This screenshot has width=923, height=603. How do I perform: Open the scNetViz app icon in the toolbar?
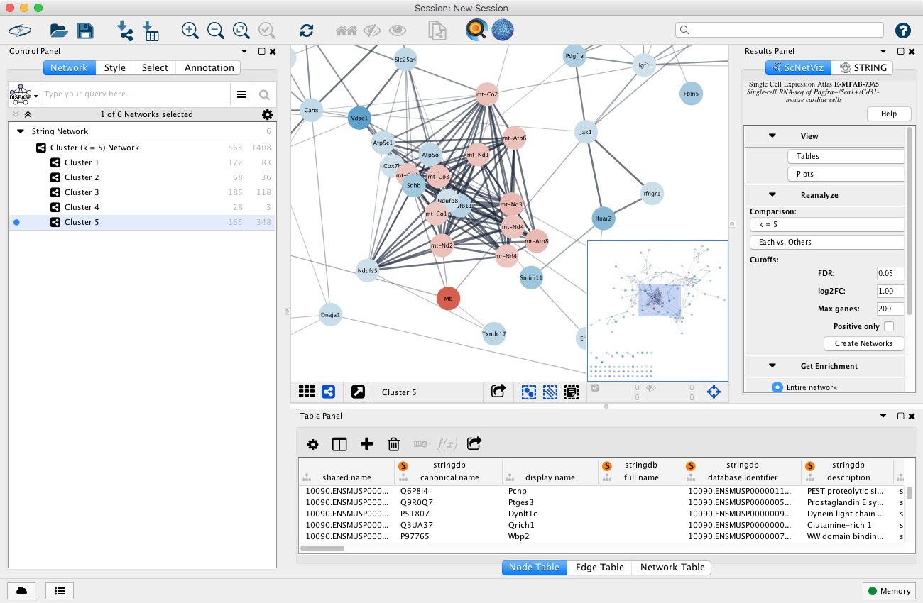pos(476,30)
